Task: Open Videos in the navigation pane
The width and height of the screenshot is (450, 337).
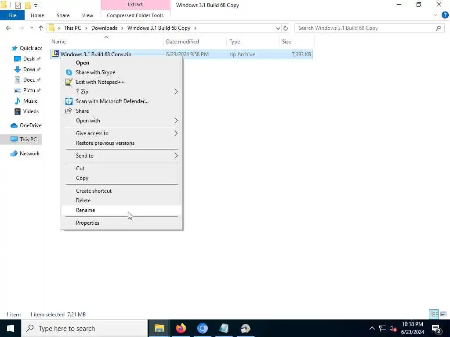Action: tap(27, 111)
